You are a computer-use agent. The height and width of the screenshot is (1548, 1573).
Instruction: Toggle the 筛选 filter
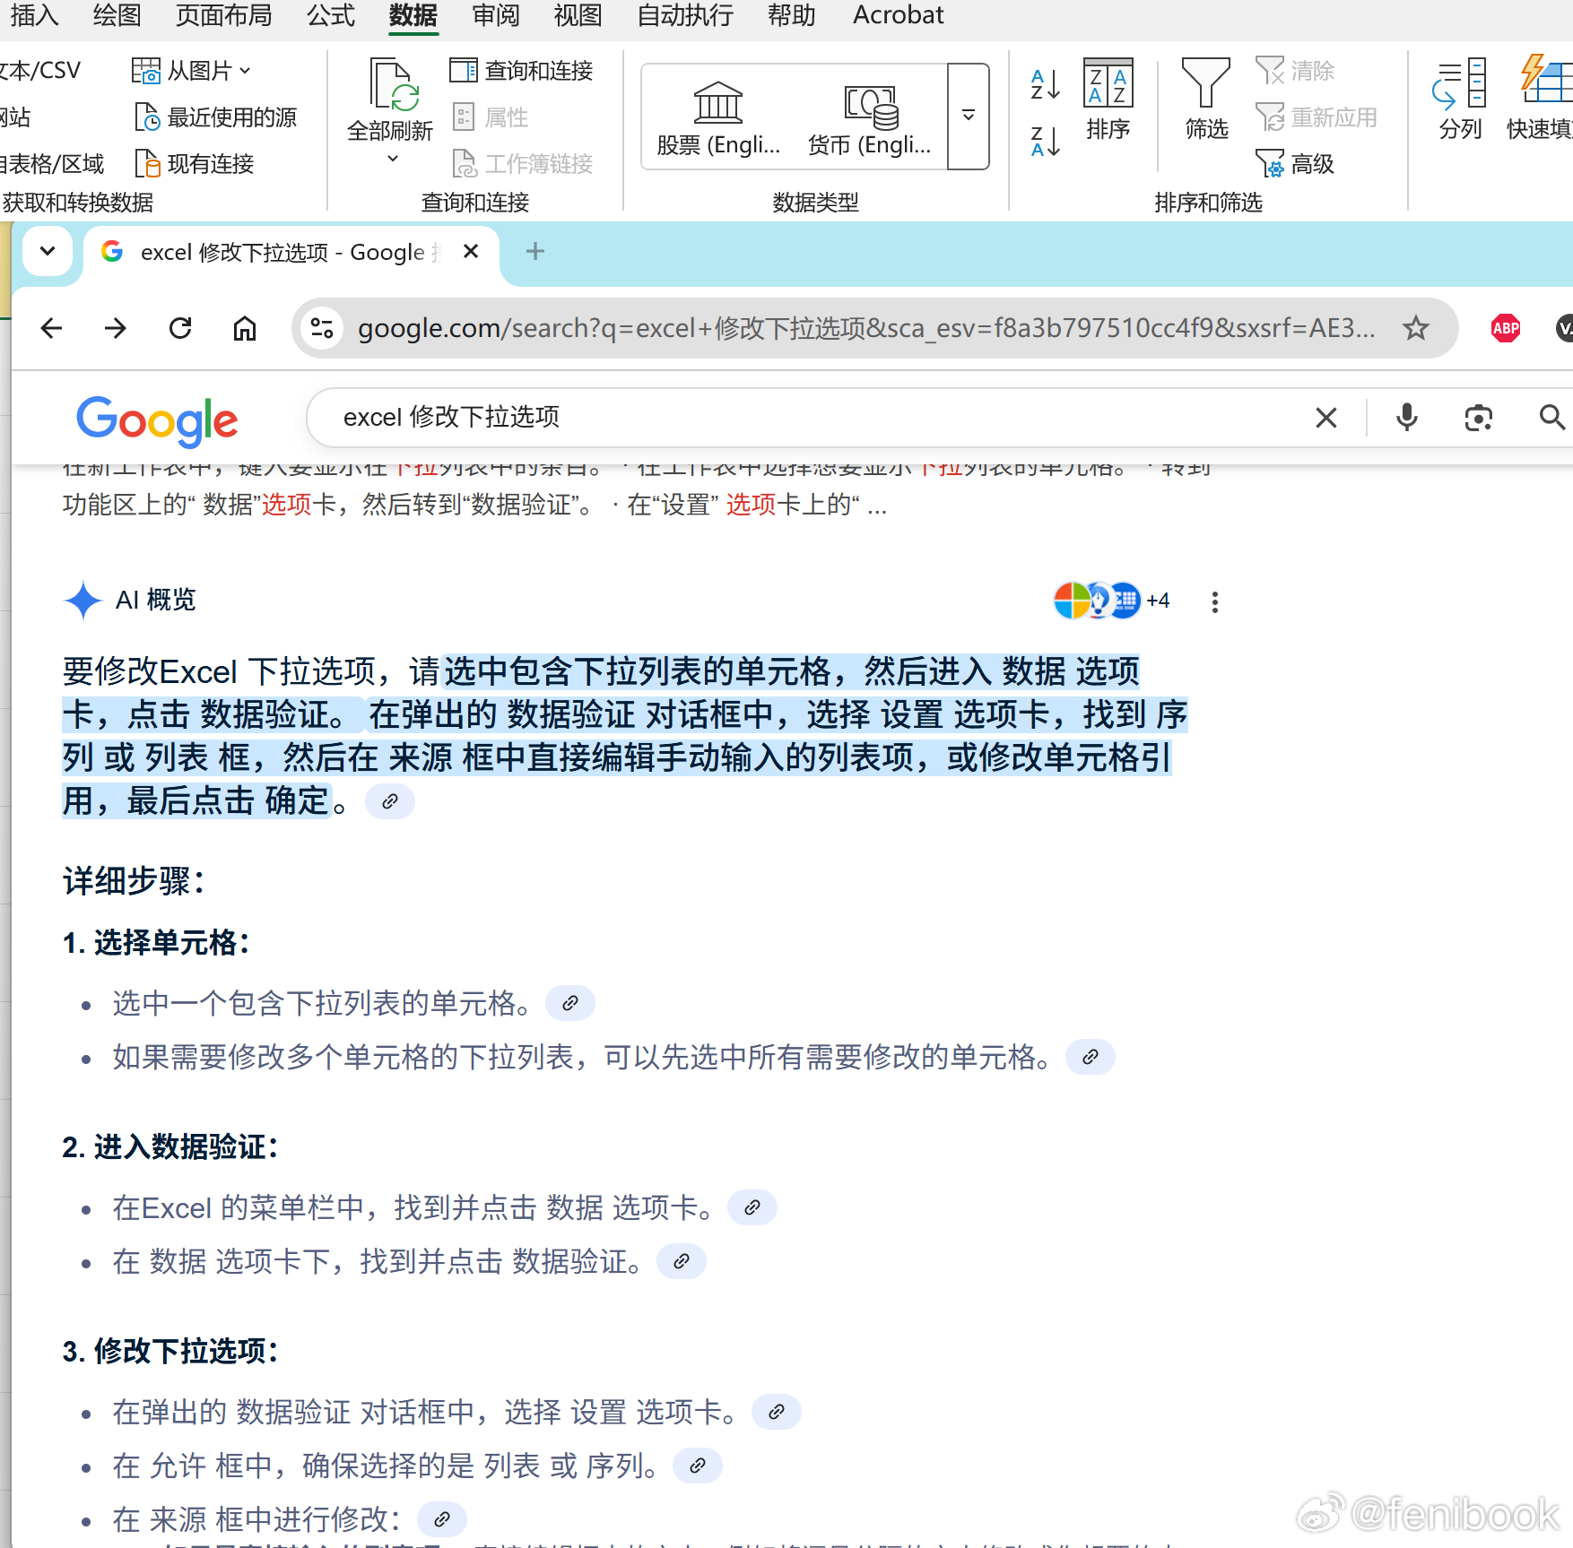(x=1206, y=99)
